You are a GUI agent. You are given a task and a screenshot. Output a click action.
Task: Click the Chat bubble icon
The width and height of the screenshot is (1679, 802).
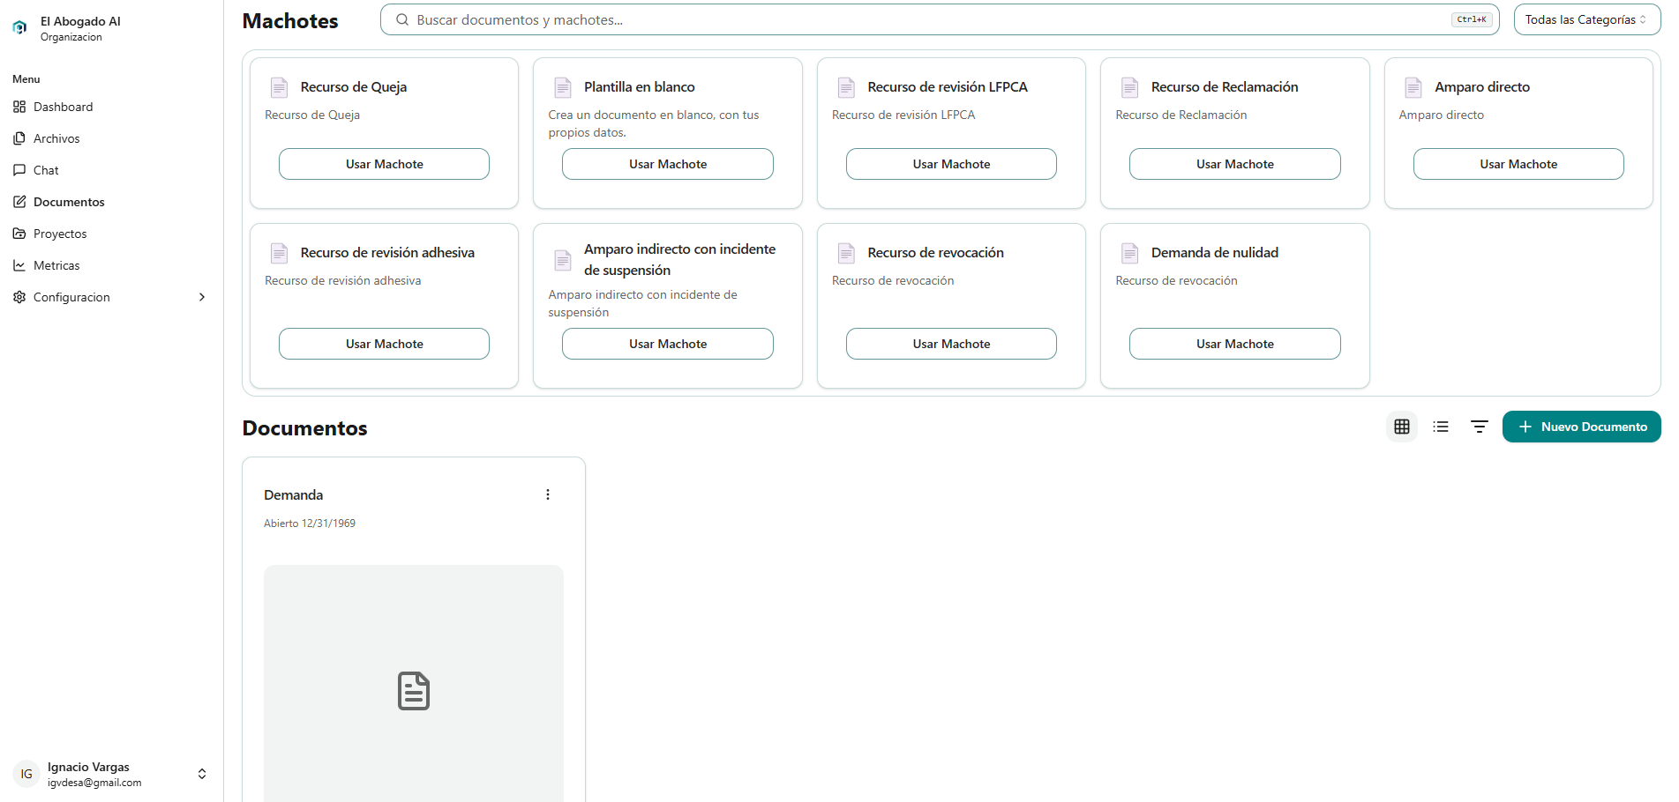click(x=19, y=169)
